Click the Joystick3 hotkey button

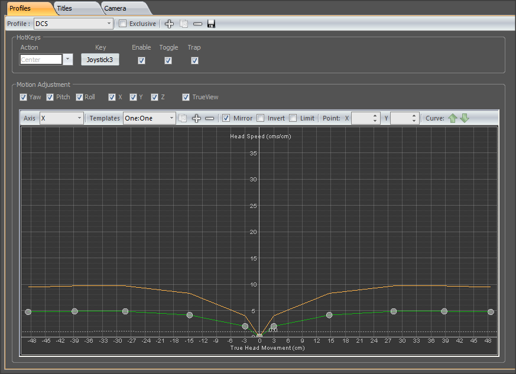click(x=100, y=60)
